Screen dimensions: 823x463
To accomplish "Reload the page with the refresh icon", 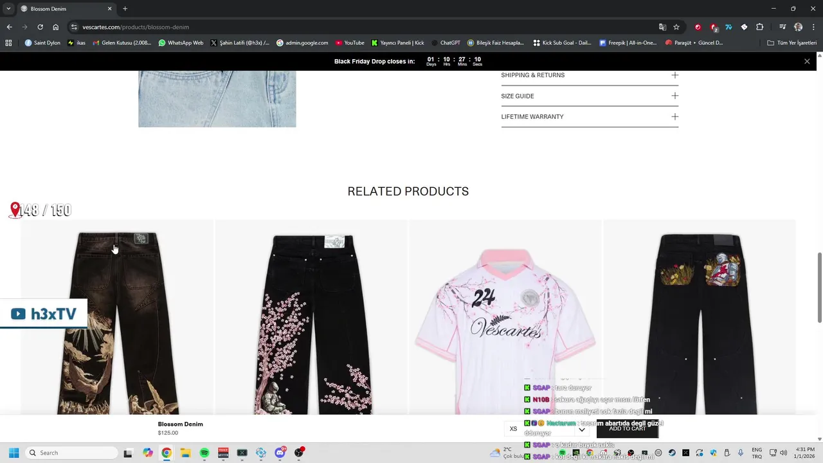I will click(x=40, y=27).
